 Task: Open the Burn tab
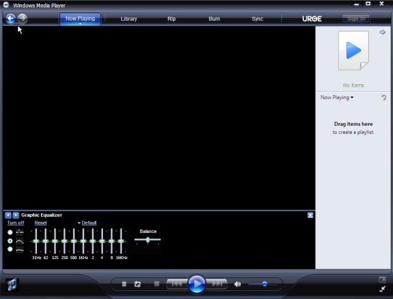click(215, 19)
